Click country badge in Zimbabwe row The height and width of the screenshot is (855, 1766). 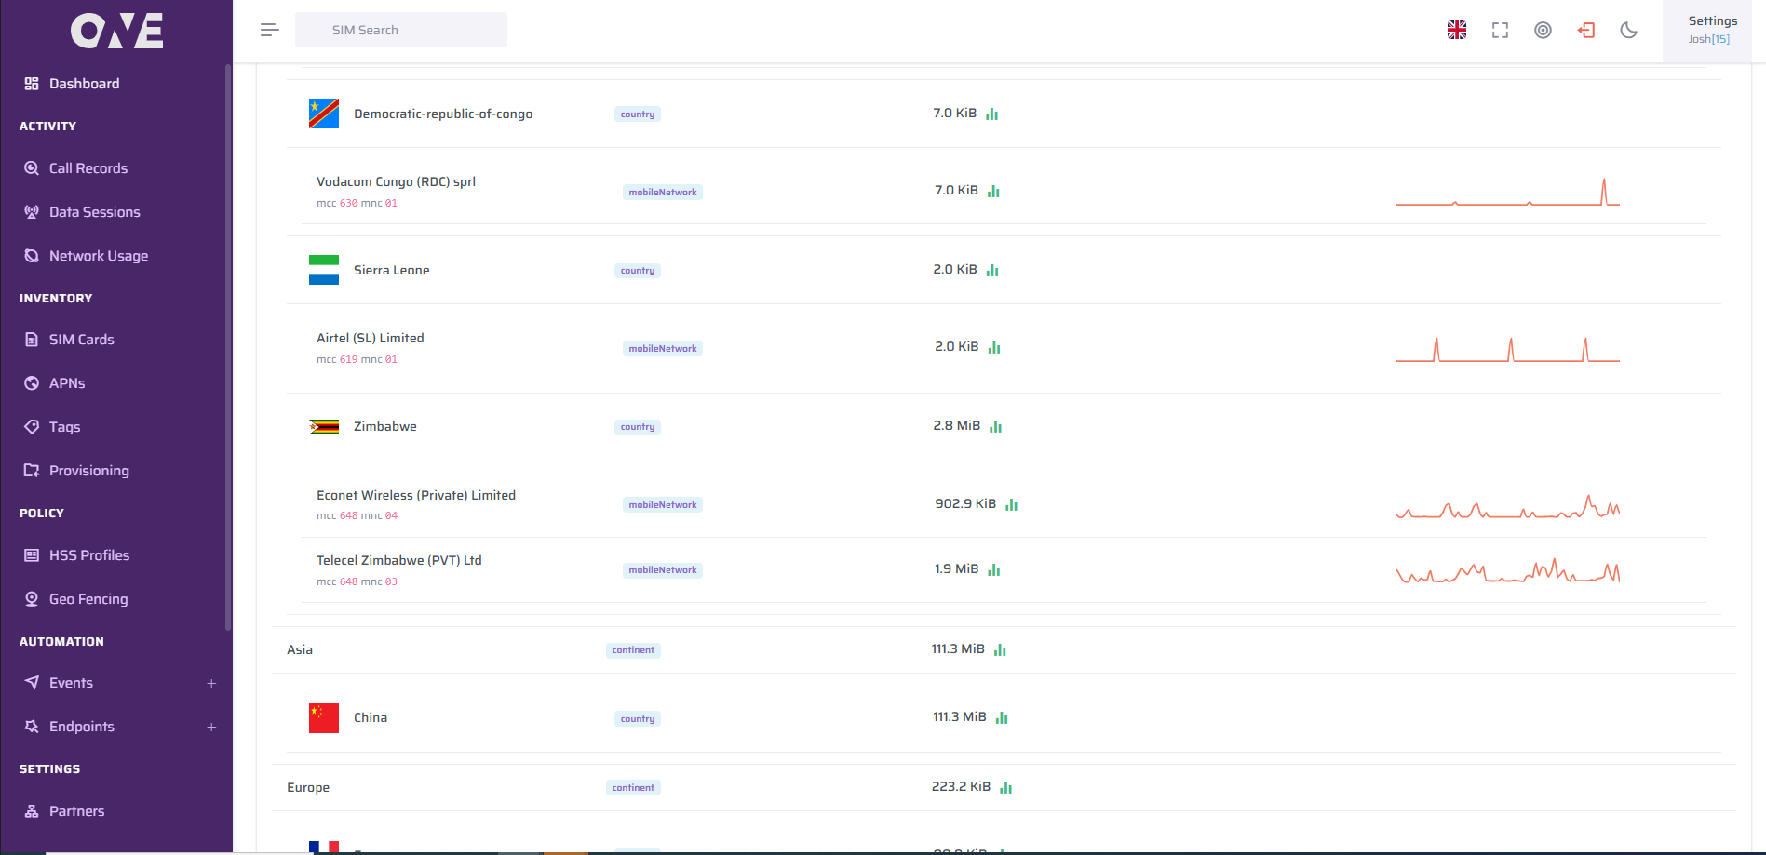tap(638, 427)
